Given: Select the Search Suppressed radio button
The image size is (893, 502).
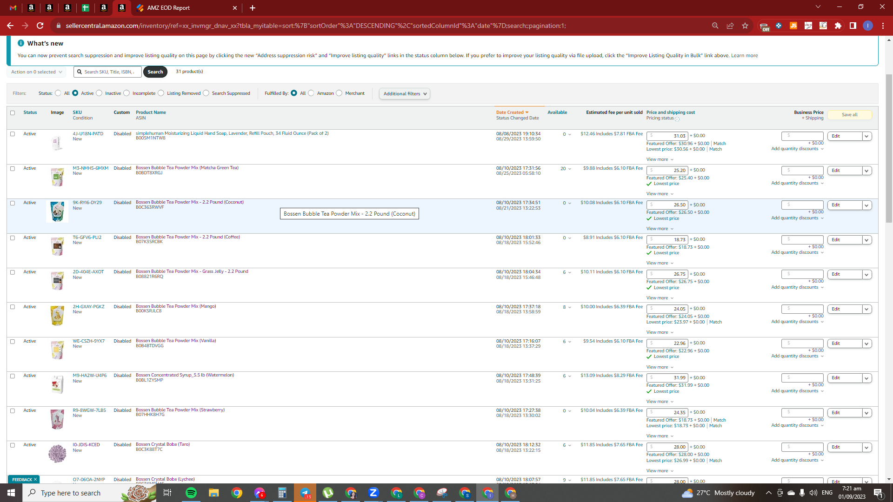Looking at the screenshot, I should 206,93.
